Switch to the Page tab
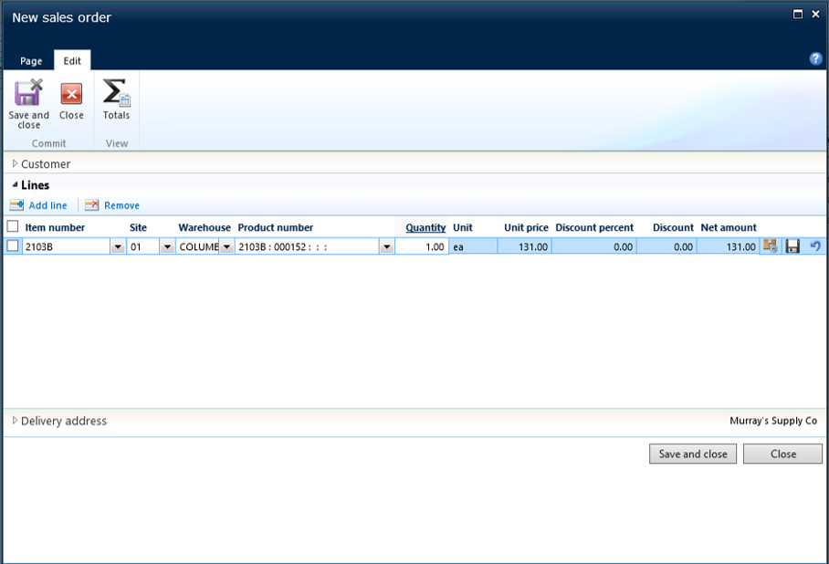 [x=31, y=61]
